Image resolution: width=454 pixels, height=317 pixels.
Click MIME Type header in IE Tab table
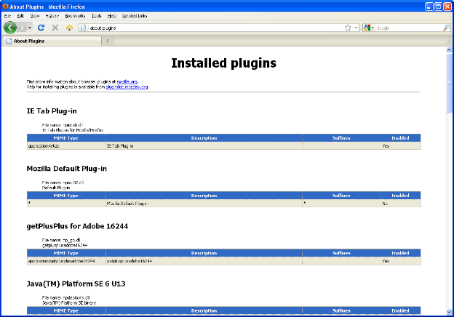(x=66, y=138)
